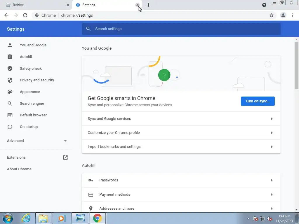Select the Settings tab

pyautogui.click(x=107, y=5)
